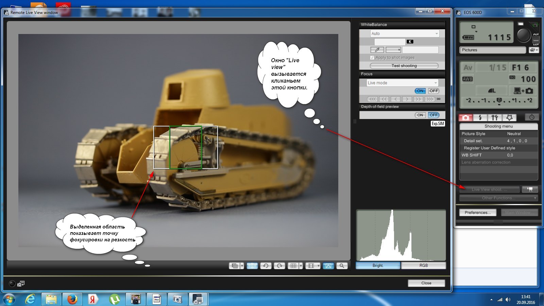Click the round shutter release button

point(524,35)
